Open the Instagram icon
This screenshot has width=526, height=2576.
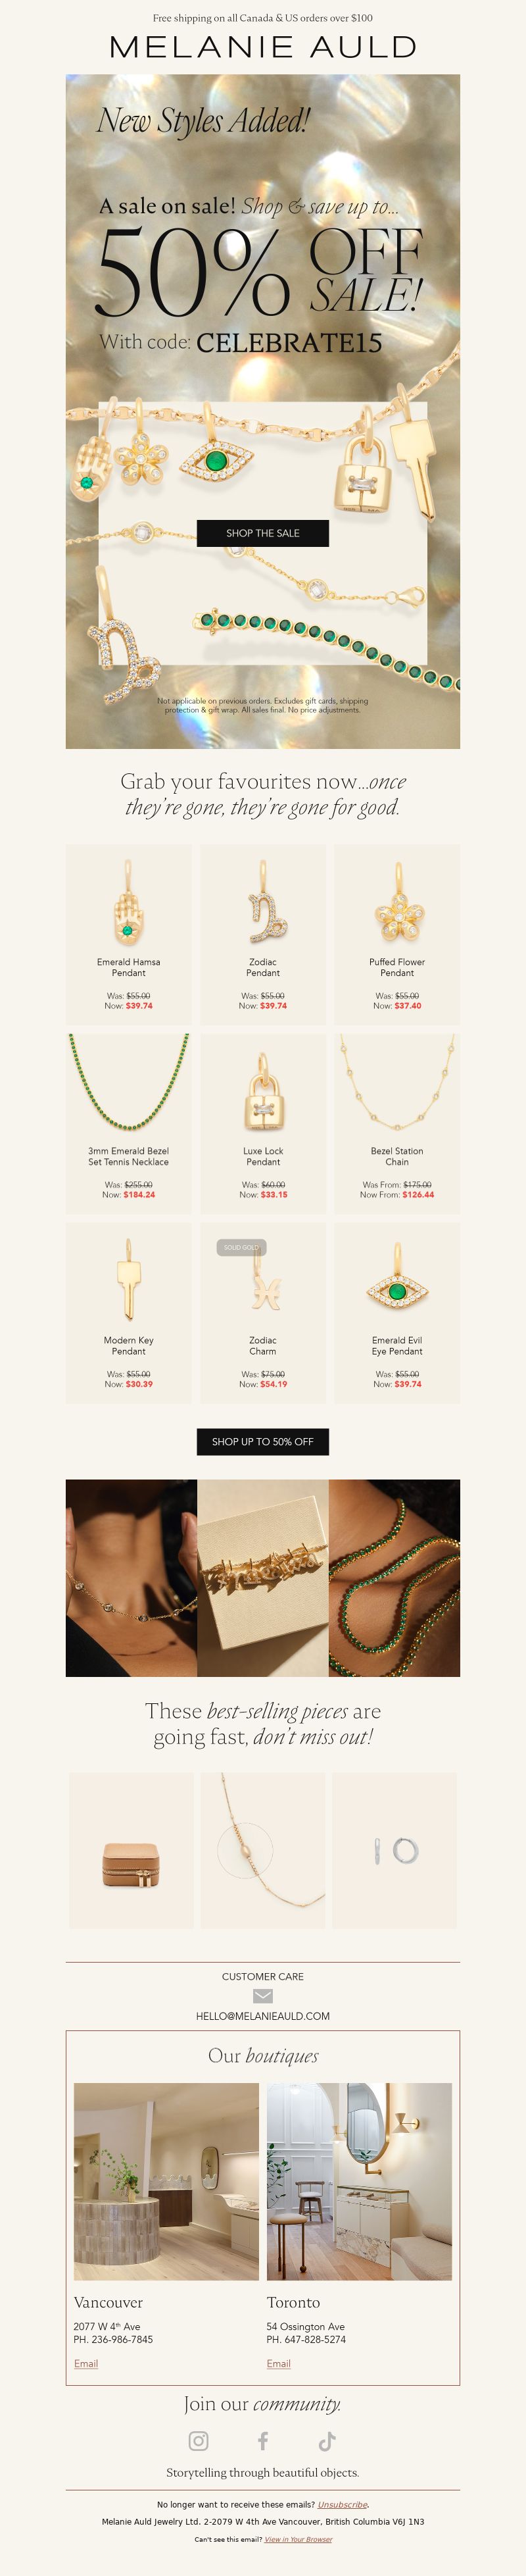pyautogui.click(x=199, y=2441)
